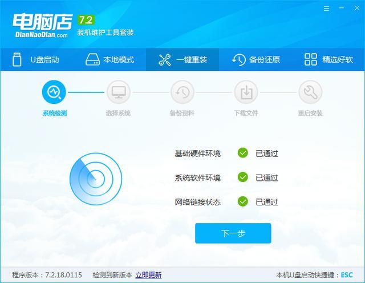Click the green check beside 基础硬件环境
This screenshot has height=283, width=365.
(242, 153)
